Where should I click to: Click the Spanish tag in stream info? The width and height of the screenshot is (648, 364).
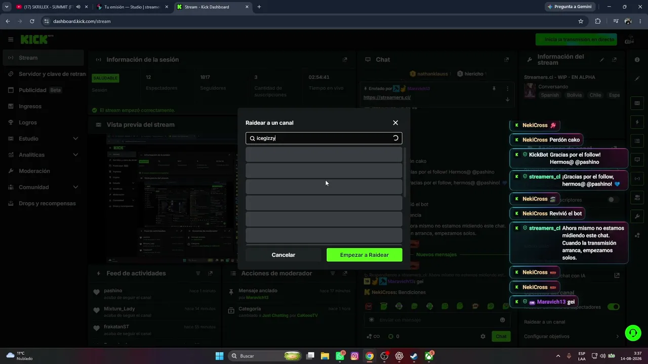click(550, 95)
